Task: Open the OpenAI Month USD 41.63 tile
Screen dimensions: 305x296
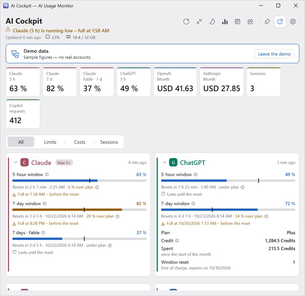Action: tap(175, 82)
